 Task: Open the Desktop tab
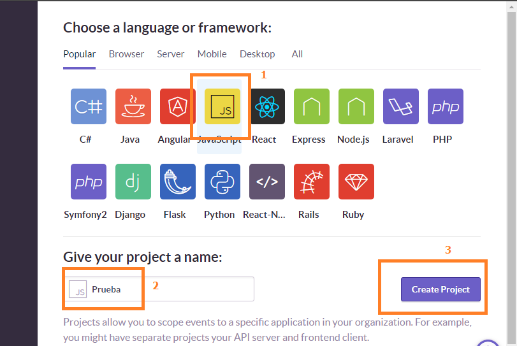click(257, 54)
